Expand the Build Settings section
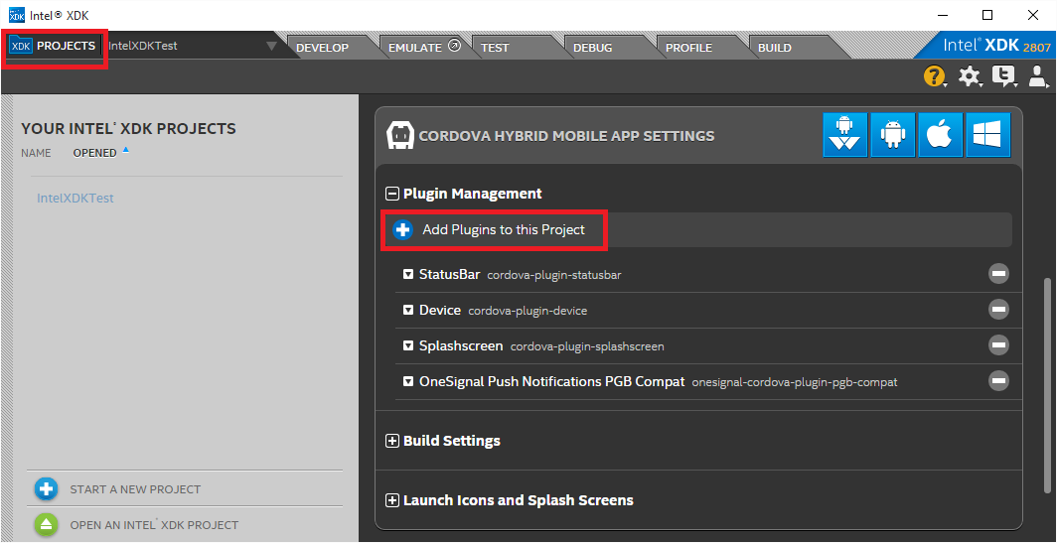1057x543 pixels. [x=391, y=442]
